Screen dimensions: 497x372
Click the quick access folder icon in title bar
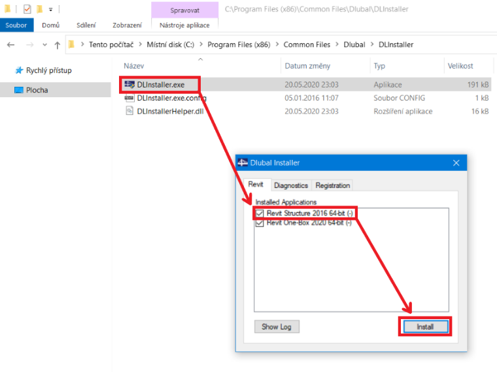8,9
